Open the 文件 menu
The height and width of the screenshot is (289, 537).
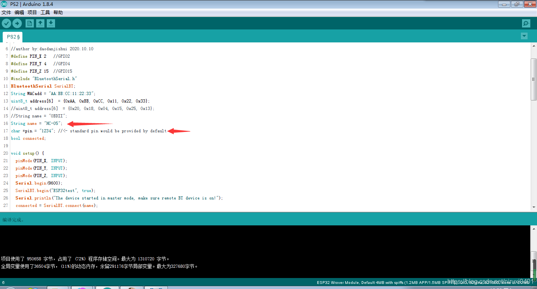click(x=6, y=13)
